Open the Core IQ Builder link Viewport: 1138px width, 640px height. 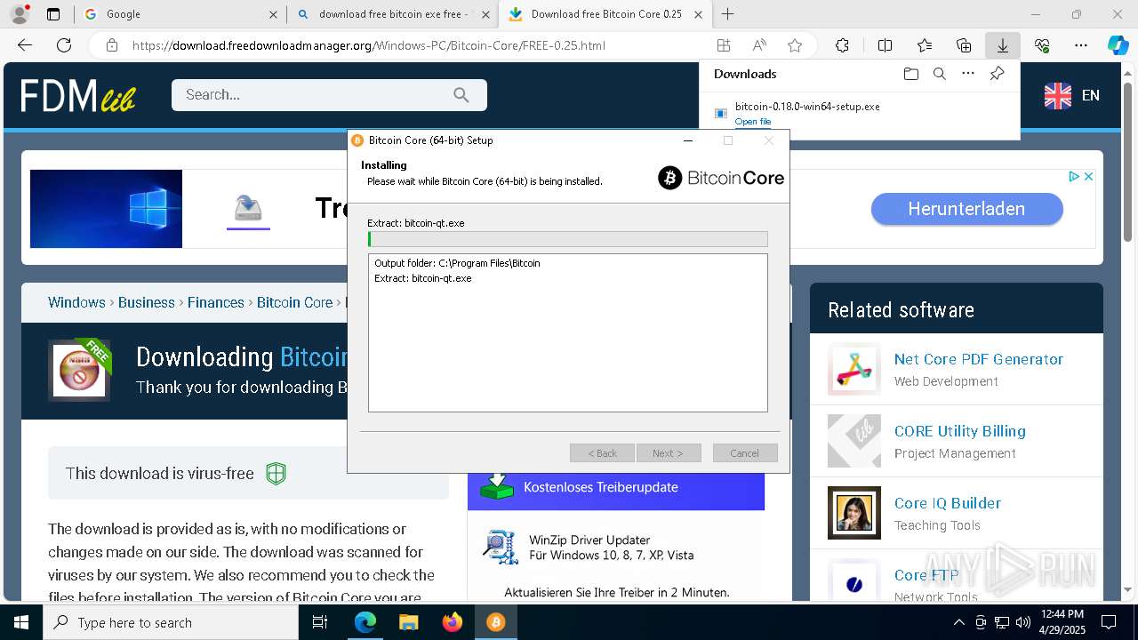[948, 503]
